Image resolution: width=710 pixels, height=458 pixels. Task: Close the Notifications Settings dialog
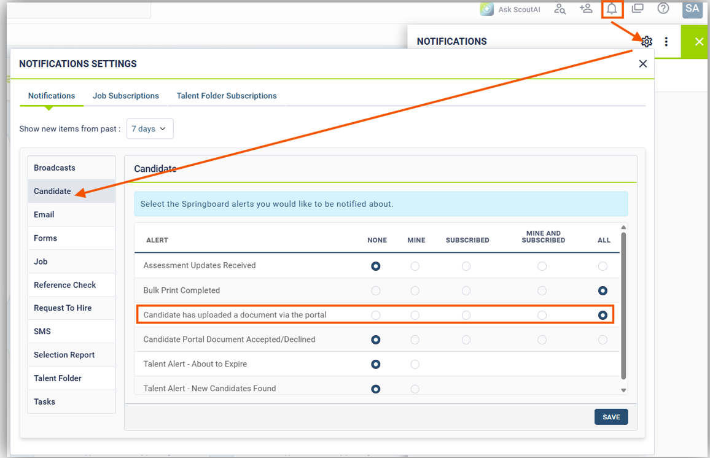point(642,64)
